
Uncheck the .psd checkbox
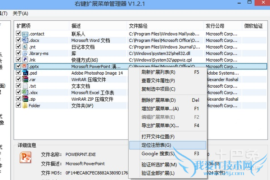point(18,72)
